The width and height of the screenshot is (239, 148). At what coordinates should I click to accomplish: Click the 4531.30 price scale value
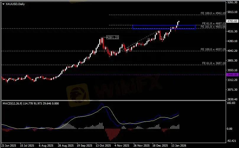coord(232,31)
